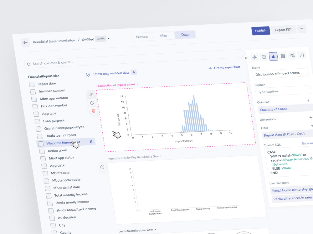Viewport: 313px width, 234px height.
Task: Collapse the right panel with the double chevron
Action: click(x=246, y=58)
